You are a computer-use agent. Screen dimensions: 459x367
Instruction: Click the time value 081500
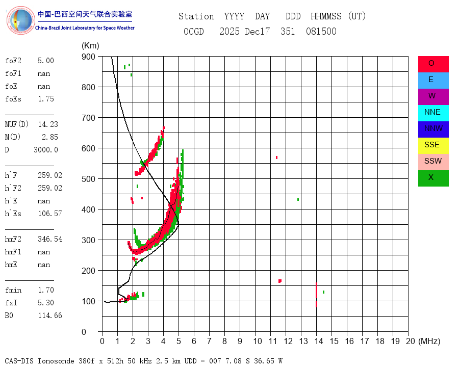point(321,31)
